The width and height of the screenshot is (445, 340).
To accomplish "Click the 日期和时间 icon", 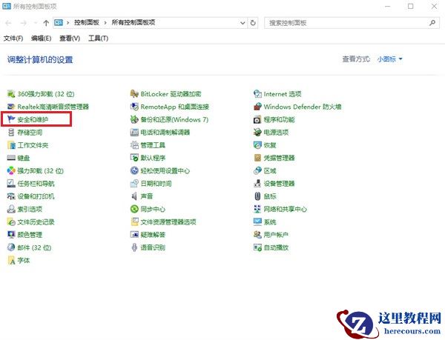I will 134,184.
